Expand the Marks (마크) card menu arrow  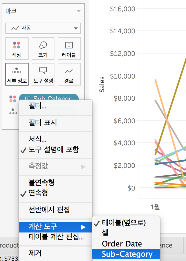coord(79,11)
